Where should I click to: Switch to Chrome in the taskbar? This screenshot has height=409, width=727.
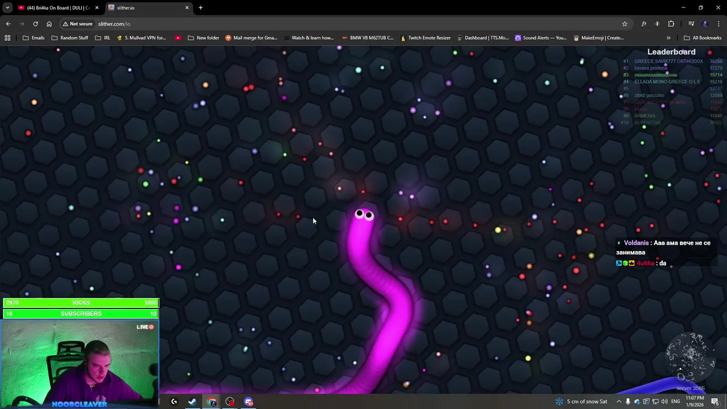click(212, 402)
